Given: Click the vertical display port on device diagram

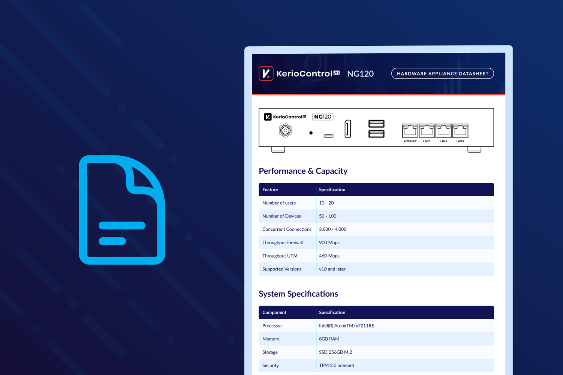Looking at the screenshot, I should pos(347,128).
